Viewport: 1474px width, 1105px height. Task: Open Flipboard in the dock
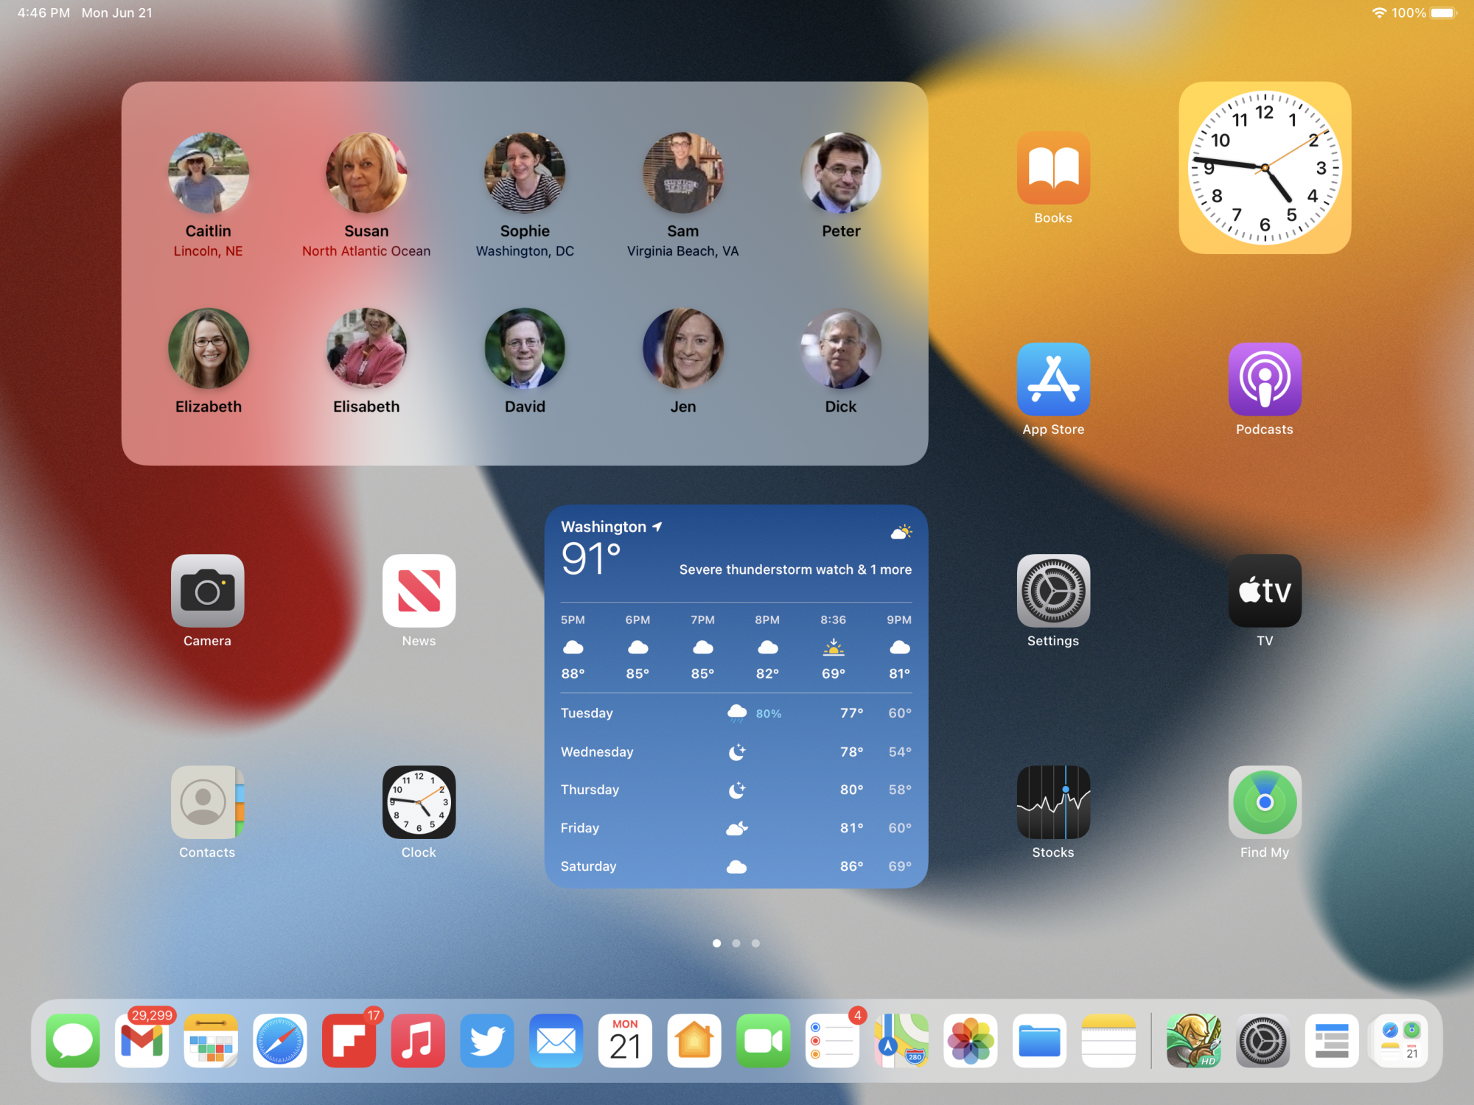point(349,1041)
